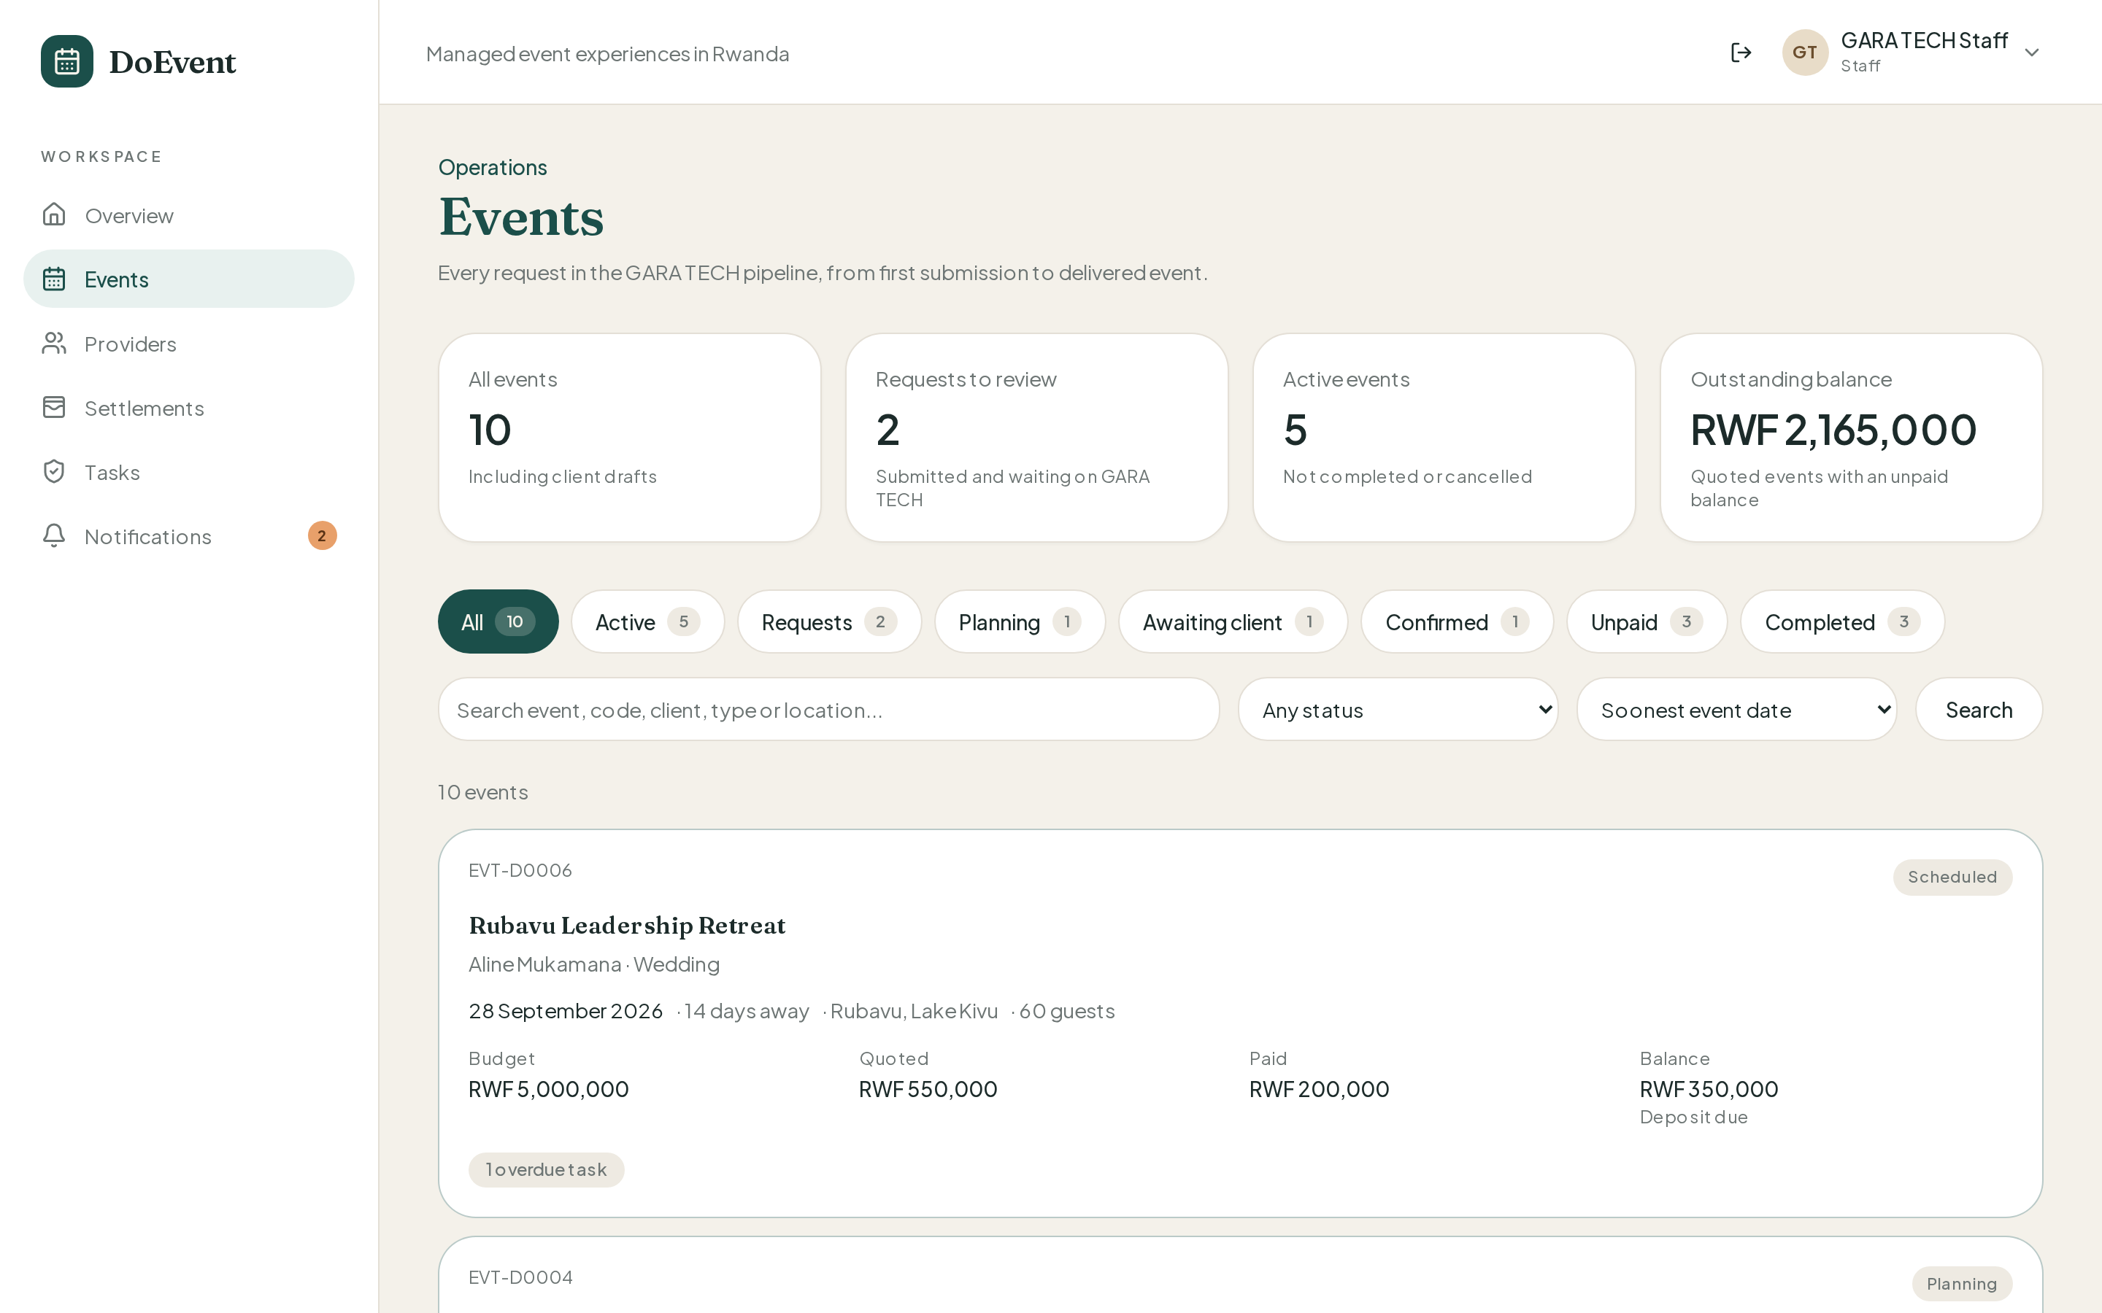The image size is (2102, 1313).
Task: Focus the event search input field
Action: click(828, 710)
